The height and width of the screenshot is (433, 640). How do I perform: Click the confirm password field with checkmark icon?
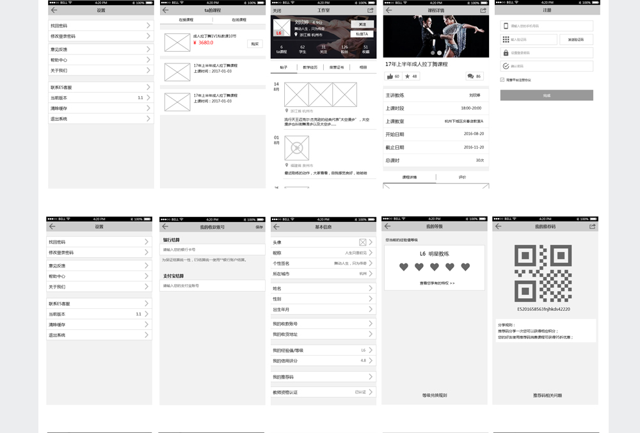point(547,66)
